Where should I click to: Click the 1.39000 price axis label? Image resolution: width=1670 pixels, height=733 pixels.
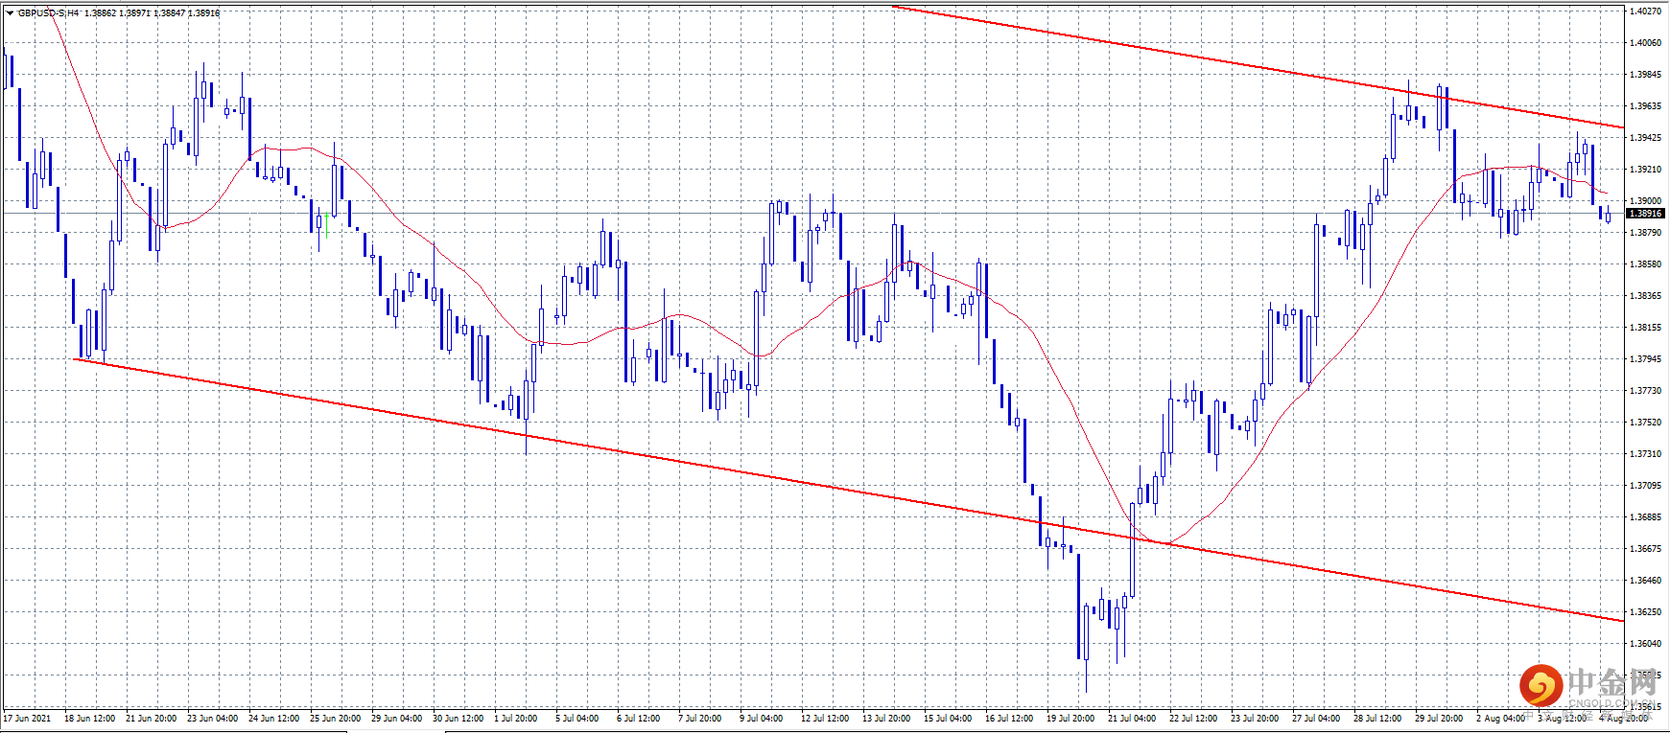1645,201
